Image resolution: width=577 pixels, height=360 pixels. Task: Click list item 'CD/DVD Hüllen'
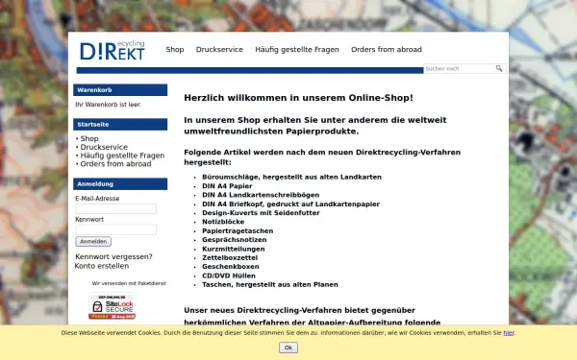(x=229, y=276)
